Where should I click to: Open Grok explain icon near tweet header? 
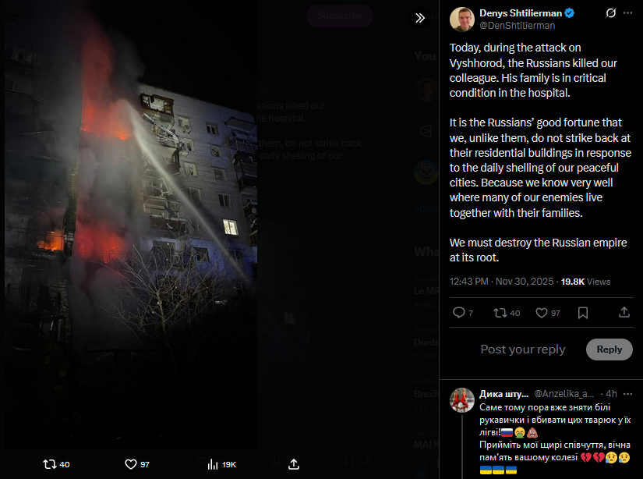click(610, 13)
